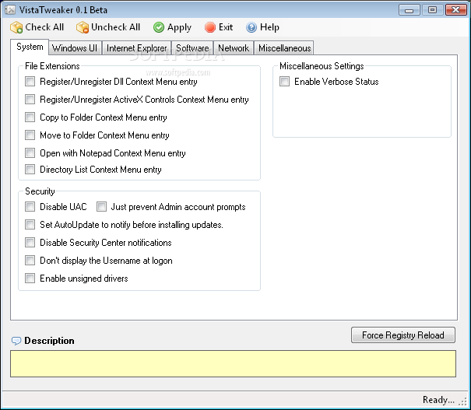Toggle Enable unsigned drivers checkbox
471x410 pixels.
coord(30,279)
